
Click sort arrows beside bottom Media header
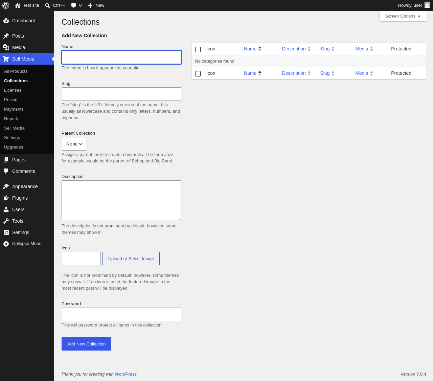coord(371,73)
